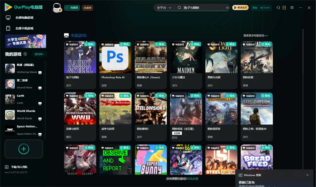Open the 钢铁之师: 诺曼底44 card
316x187 pixels.
[x=257, y=117]
